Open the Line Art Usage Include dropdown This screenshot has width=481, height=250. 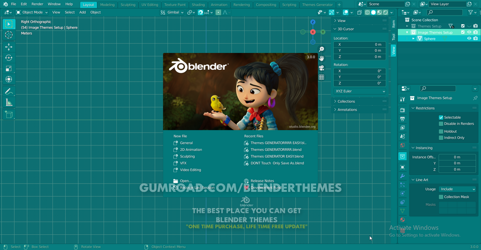coord(457,189)
